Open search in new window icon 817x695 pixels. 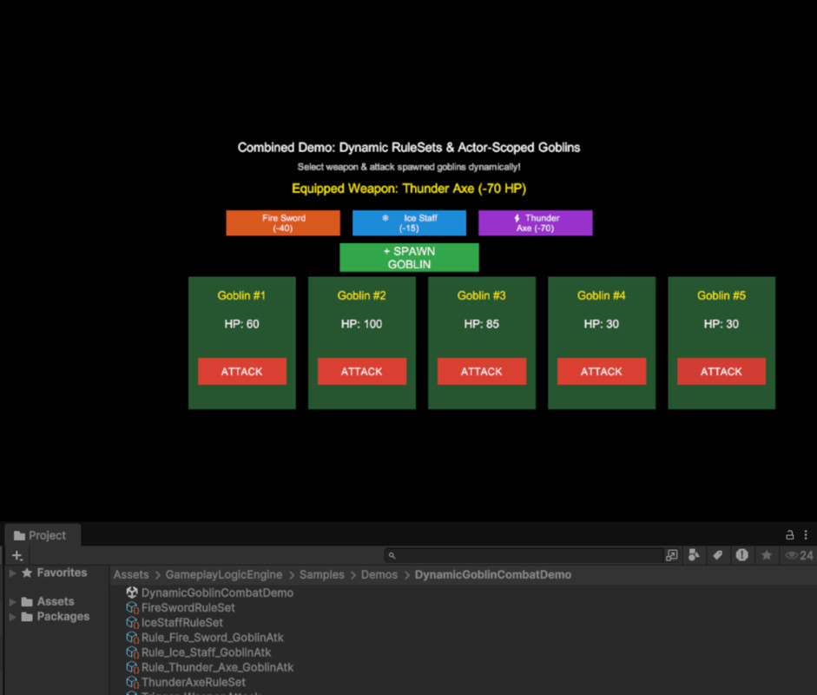pos(672,556)
